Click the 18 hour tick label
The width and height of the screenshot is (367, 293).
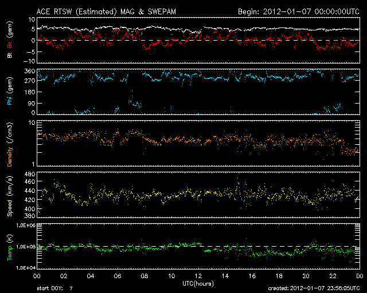coord(279,276)
